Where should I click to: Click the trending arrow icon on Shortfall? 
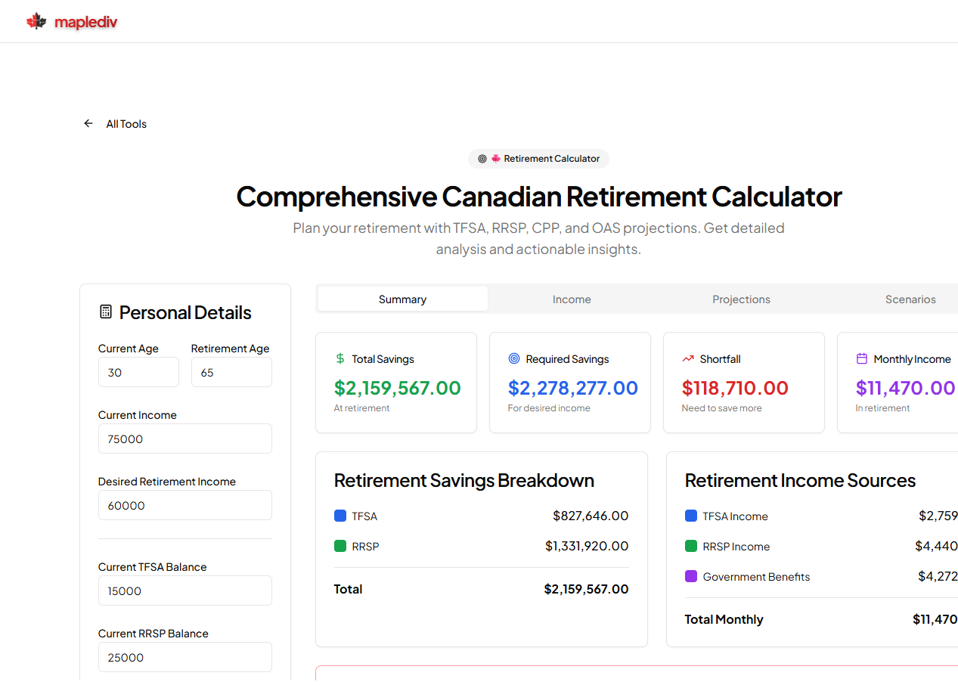coord(688,358)
